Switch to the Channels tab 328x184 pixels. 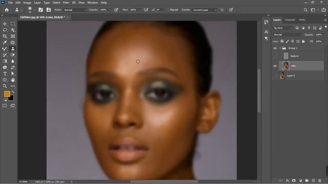coord(290,20)
